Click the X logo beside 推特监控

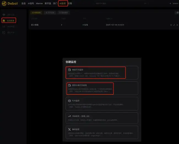[x=69, y=129]
